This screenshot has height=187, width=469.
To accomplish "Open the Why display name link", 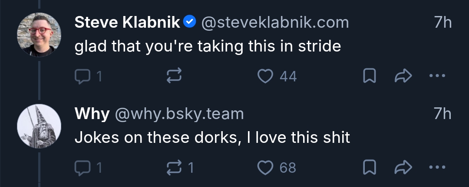I will click(x=92, y=114).
